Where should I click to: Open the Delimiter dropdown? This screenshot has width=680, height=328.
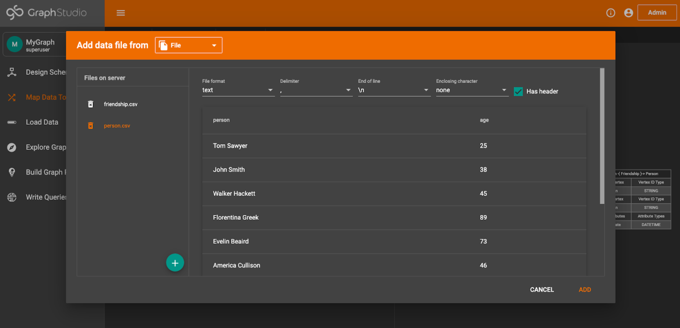(x=316, y=90)
